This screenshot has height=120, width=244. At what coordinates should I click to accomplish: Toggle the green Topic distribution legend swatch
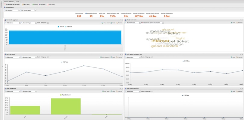61,95
